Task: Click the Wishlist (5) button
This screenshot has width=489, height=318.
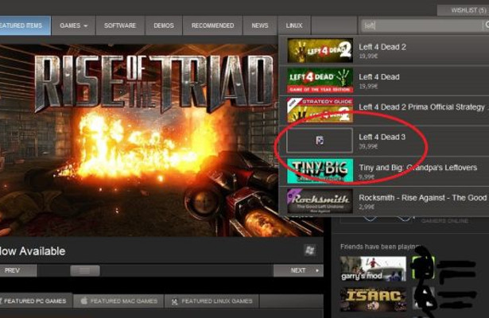Action: click(x=462, y=10)
